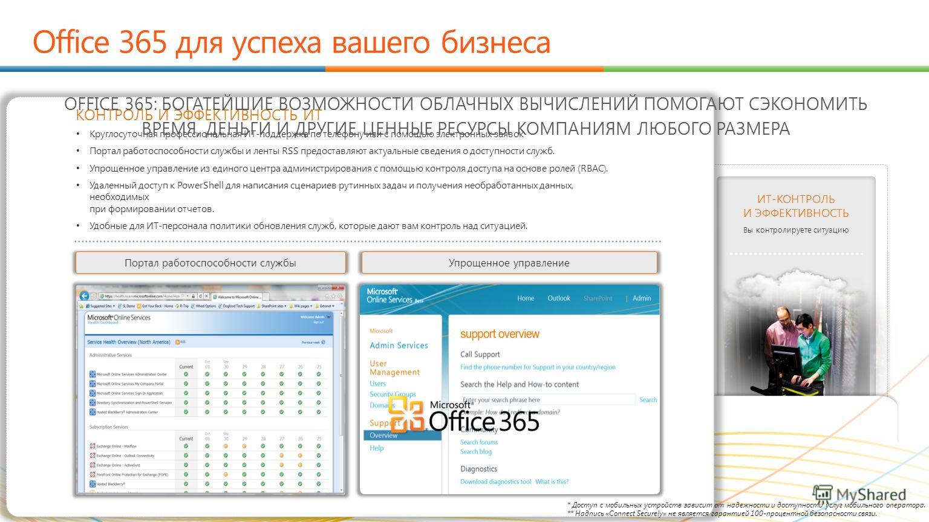Screen dimensions: 929x522
Task: Click SharePoint in Online Services top navigation
Action: [598, 298]
